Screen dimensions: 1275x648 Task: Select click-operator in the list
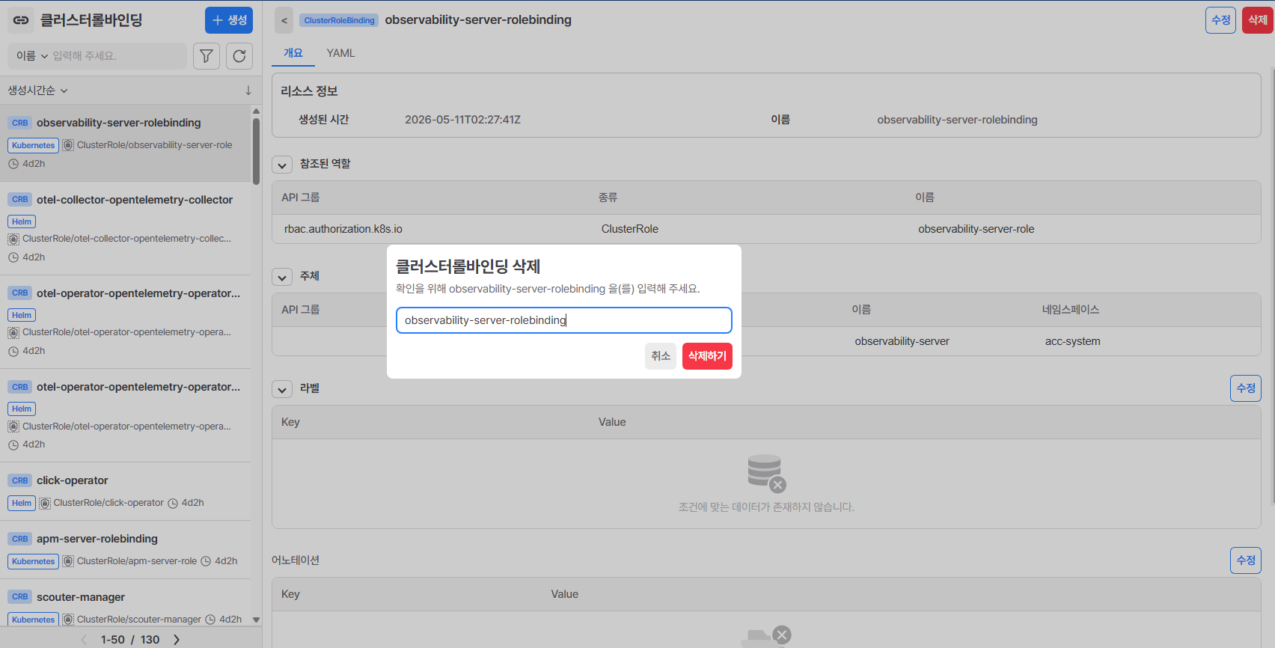click(x=126, y=492)
